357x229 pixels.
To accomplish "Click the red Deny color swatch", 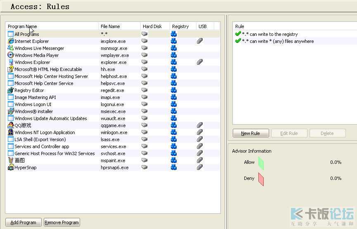I will click(261, 179).
